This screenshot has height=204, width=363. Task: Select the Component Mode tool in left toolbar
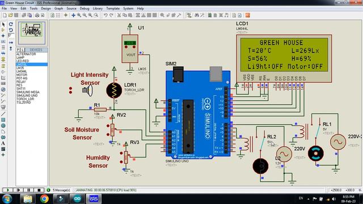click(3, 30)
